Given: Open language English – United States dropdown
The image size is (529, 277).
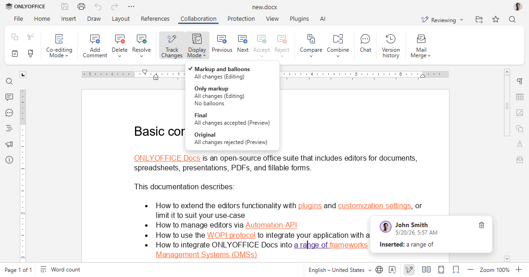Looking at the screenshot, I should tap(340, 270).
